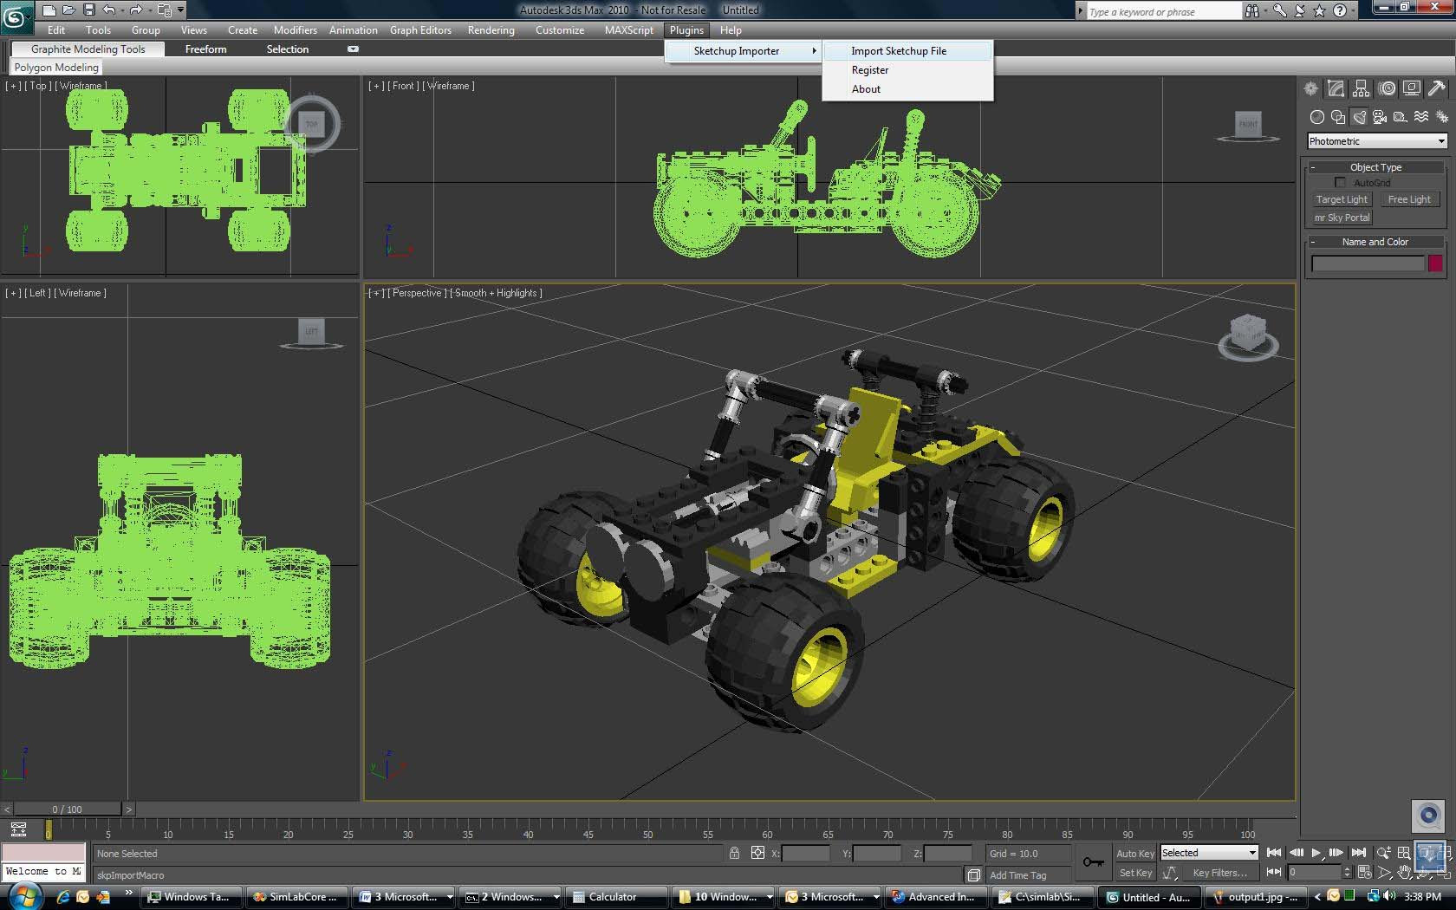Click the Key Filters button
Screen dimensions: 1456x910
click(1220, 873)
